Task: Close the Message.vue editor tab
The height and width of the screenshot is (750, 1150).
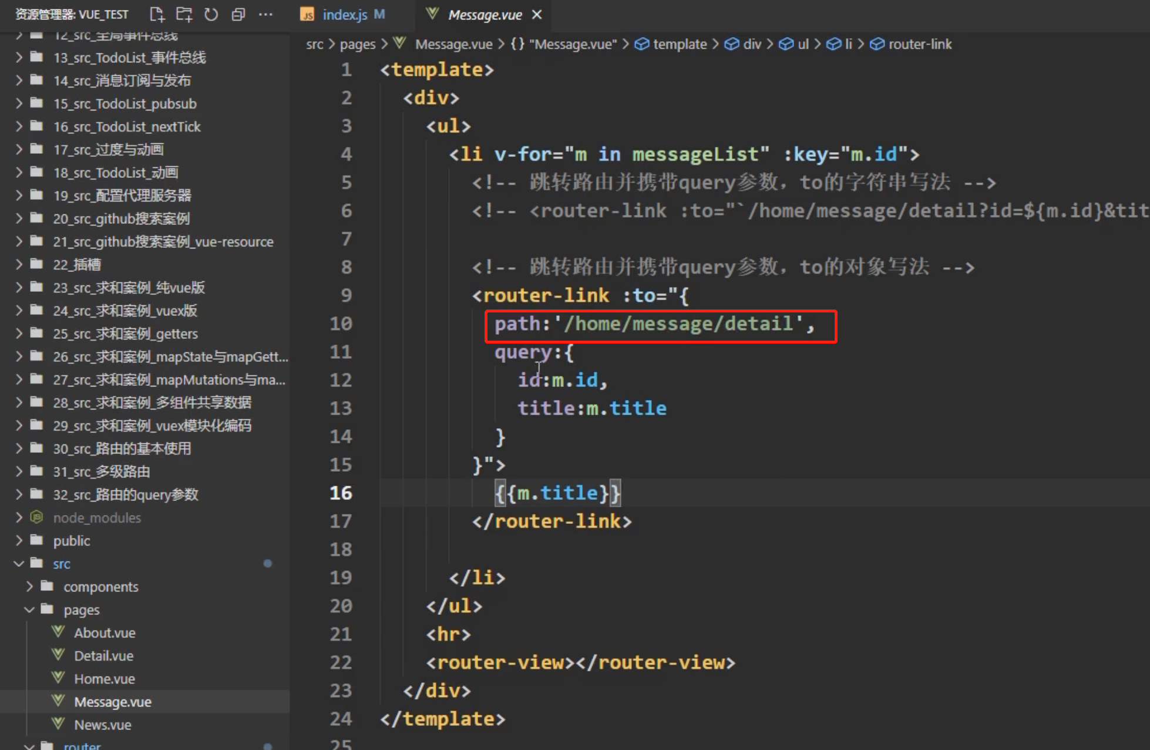Action: pyautogui.click(x=537, y=15)
